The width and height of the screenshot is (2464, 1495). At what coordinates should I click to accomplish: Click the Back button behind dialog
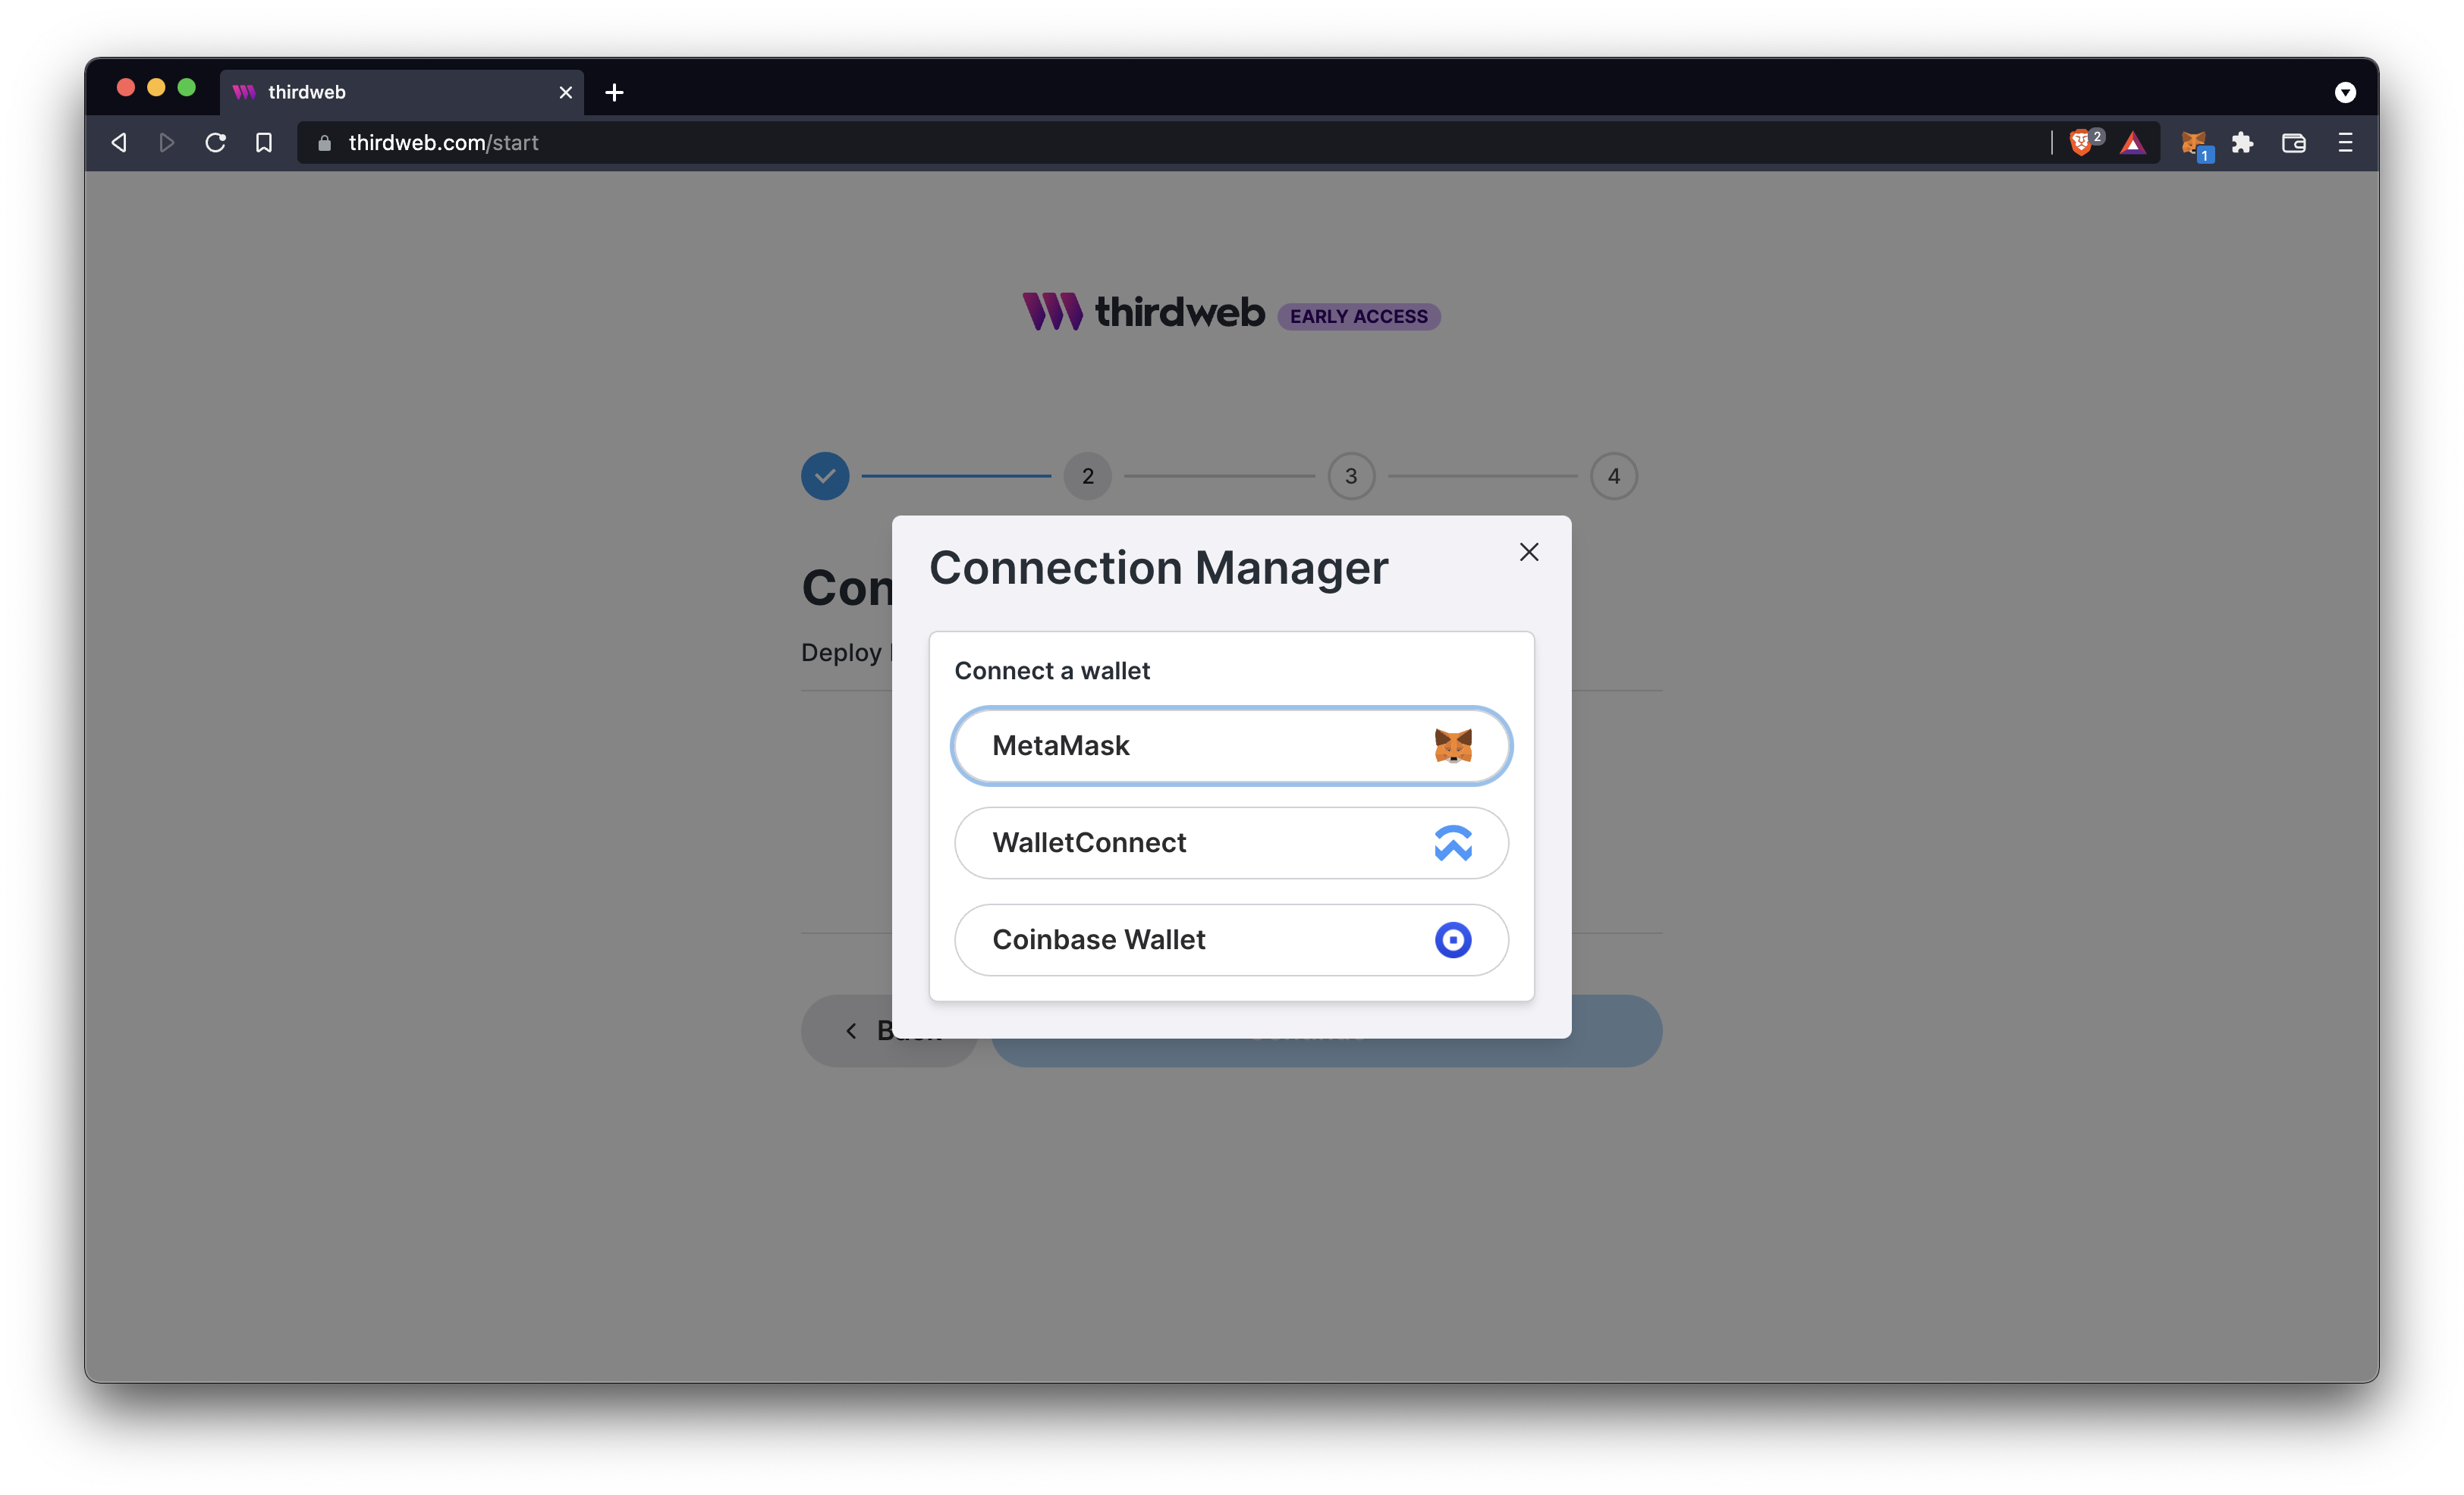click(x=846, y=1030)
